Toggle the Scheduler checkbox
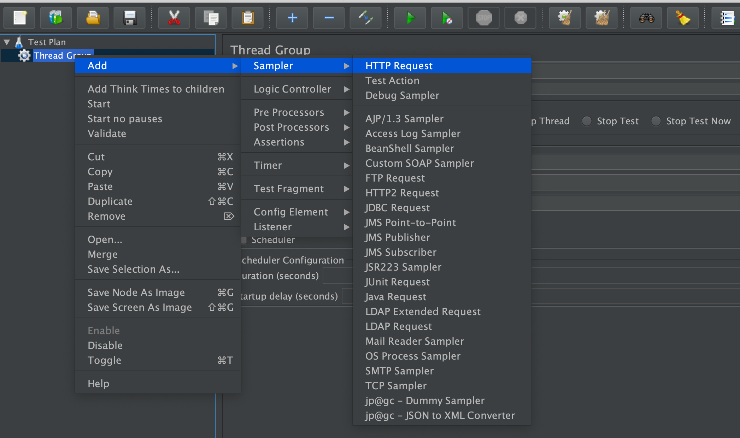The image size is (740, 438). (244, 240)
